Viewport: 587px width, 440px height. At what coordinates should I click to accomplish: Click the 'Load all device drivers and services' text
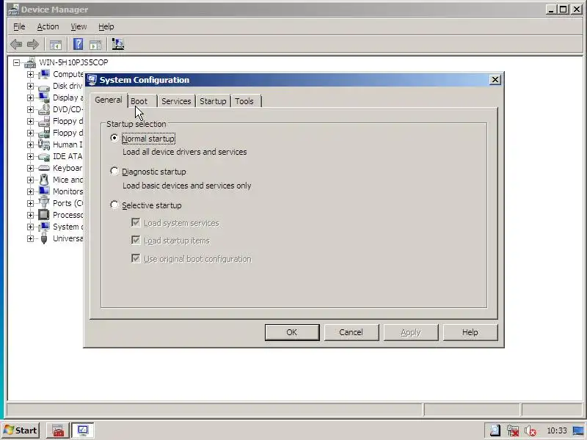(185, 152)
